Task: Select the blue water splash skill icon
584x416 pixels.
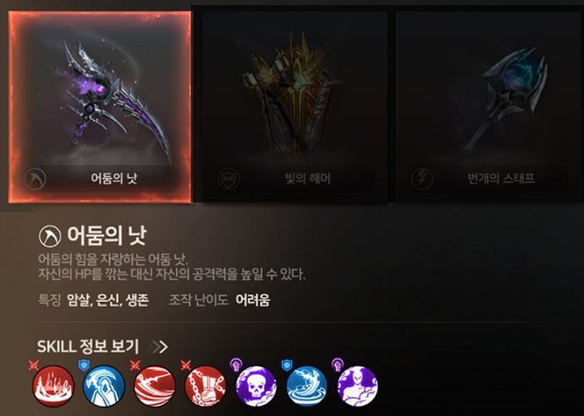Action: (307, 386)
